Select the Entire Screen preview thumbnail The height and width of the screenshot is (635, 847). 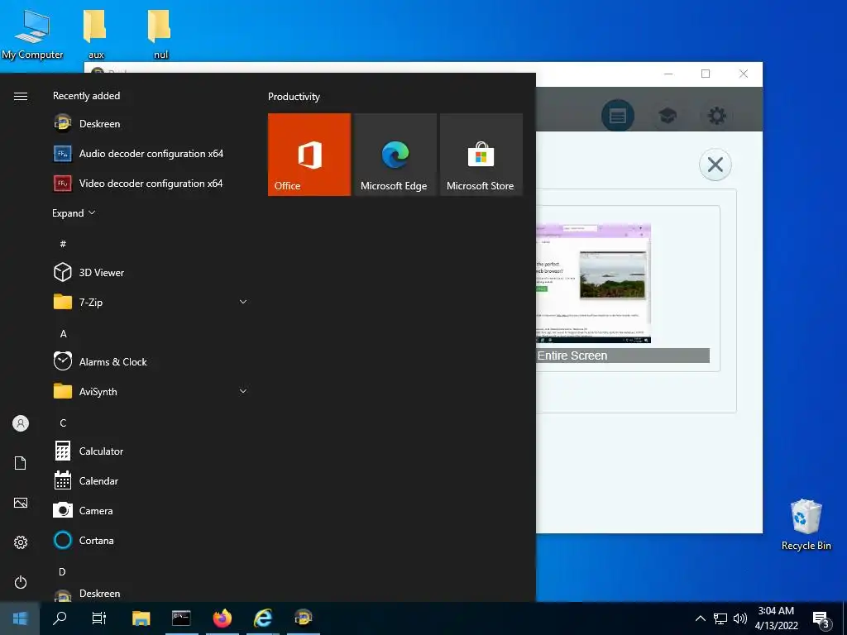(593, 284)
